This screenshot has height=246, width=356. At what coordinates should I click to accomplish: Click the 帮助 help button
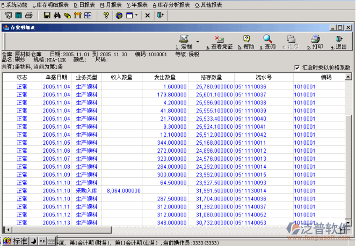pos(246,42)
